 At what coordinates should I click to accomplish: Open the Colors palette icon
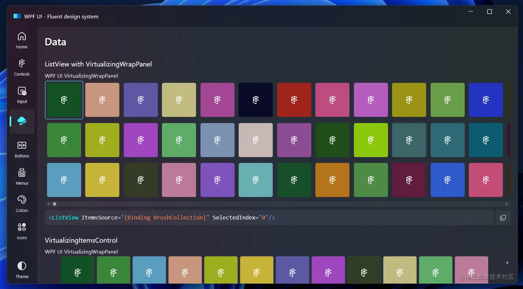tap(21, 203)
